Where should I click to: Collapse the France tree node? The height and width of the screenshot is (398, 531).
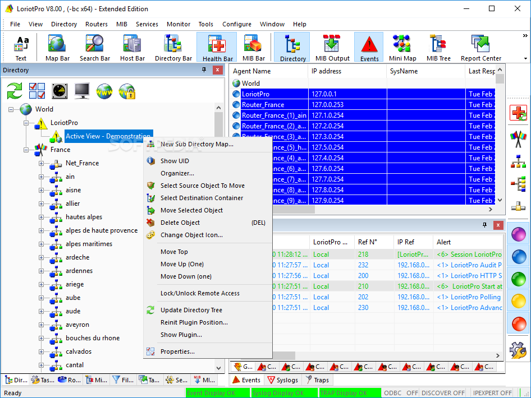(x=26, y=150)
